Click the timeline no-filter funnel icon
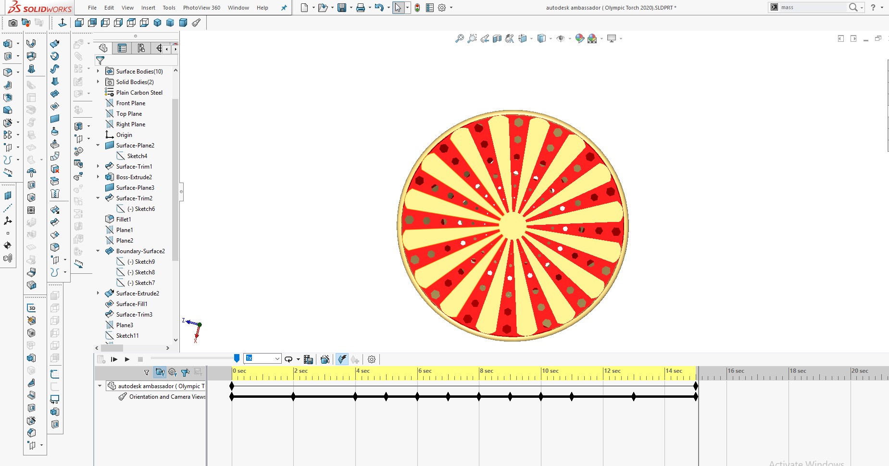This screenshot has height=466, width=889. (x=147, y=372)
